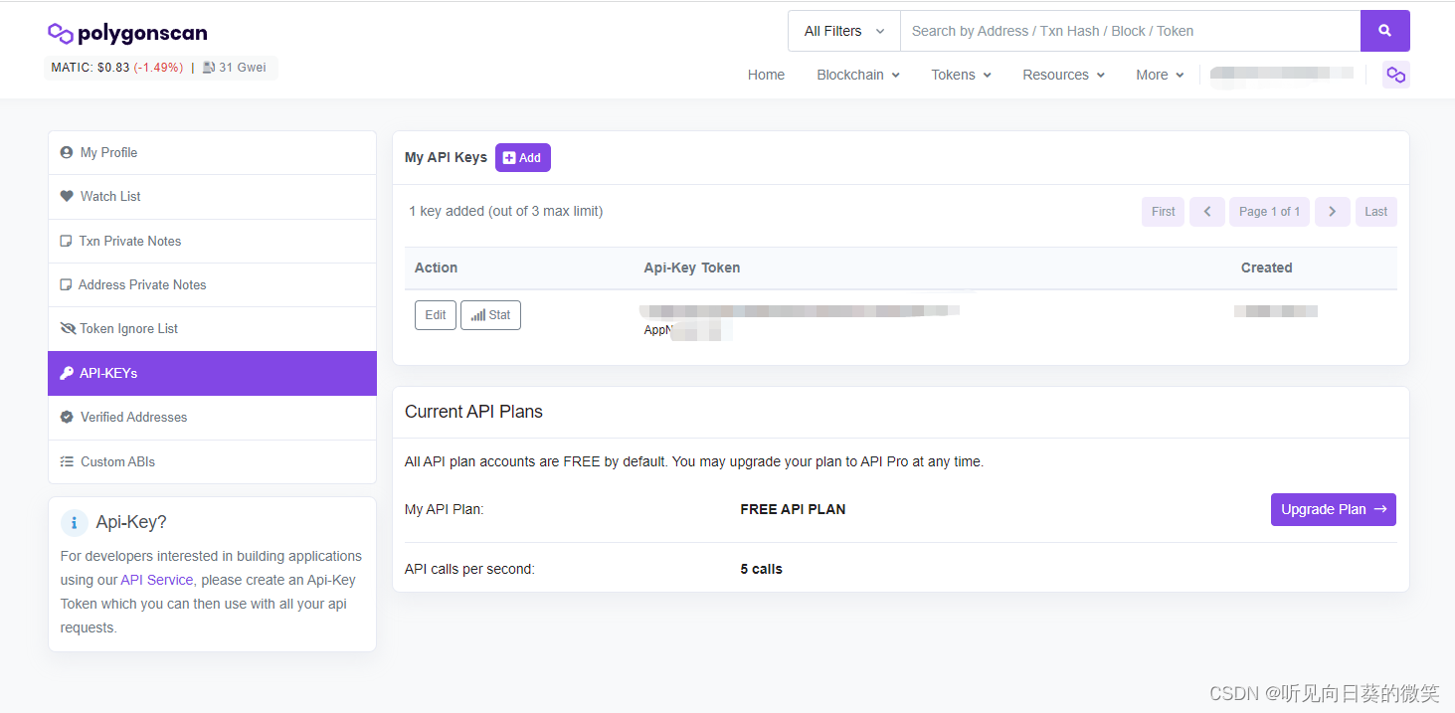The height and width of the screenshot is (713, 1455).
Task: View Stat for the API key
Action: point(490,315)
